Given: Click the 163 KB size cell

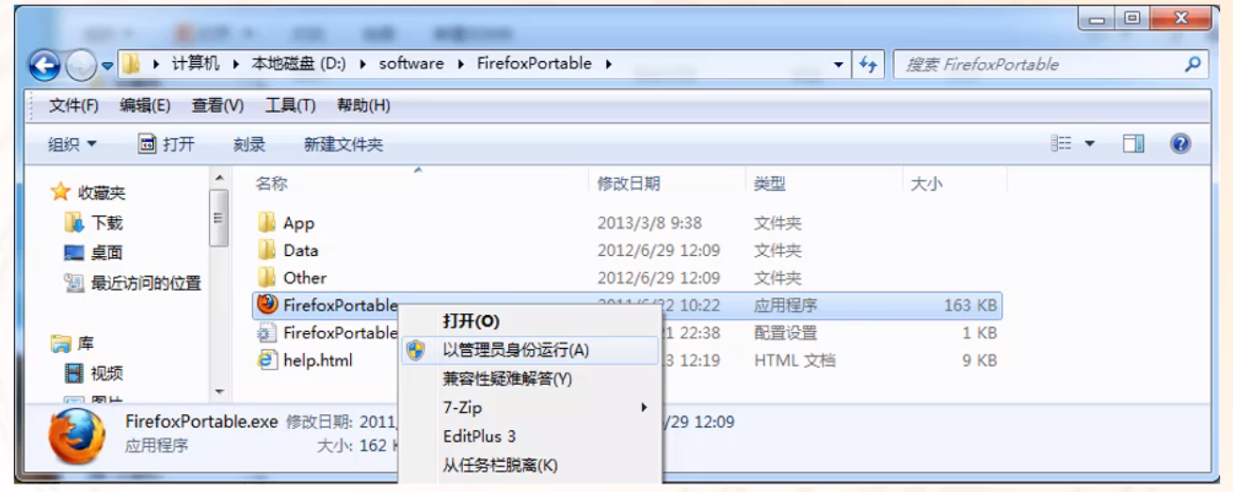Looking at the screenshot, I should pos(969,305).
